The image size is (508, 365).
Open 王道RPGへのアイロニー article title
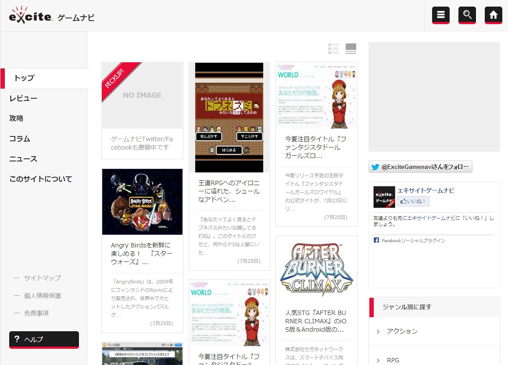[x=229, y=191]
